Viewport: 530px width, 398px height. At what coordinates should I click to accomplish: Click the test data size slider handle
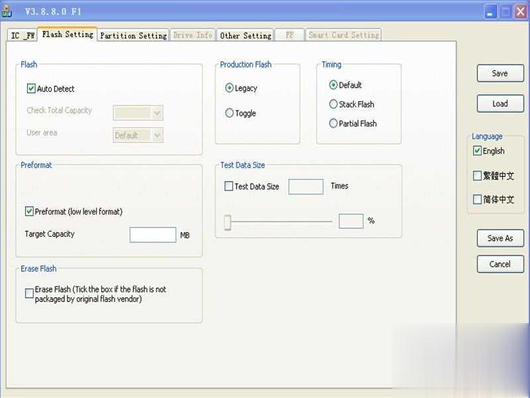[227, 222]
